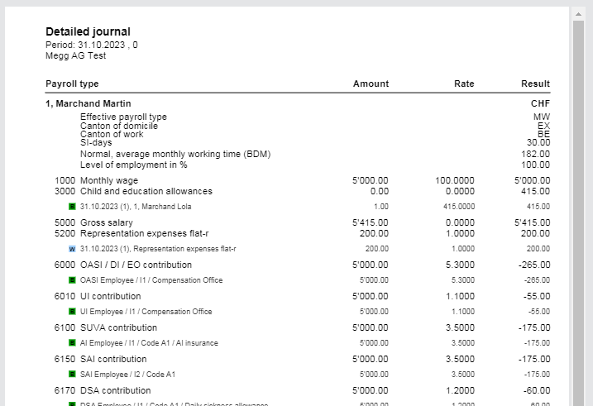
Task: Click the green icon beside SAI Employee line
Action: pyautogui.click(x=72, y=375)
